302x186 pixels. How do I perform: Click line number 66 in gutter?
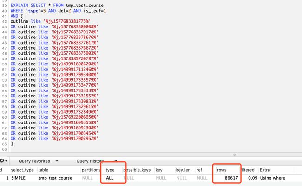(x=5, y=149)
